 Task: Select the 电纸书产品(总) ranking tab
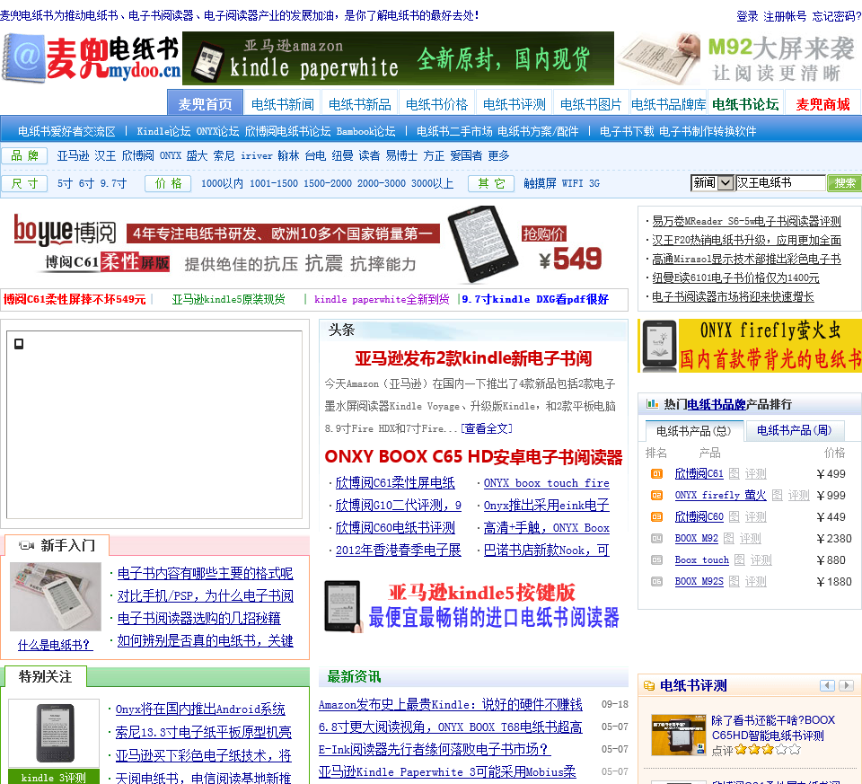click(x=694, y=431)
